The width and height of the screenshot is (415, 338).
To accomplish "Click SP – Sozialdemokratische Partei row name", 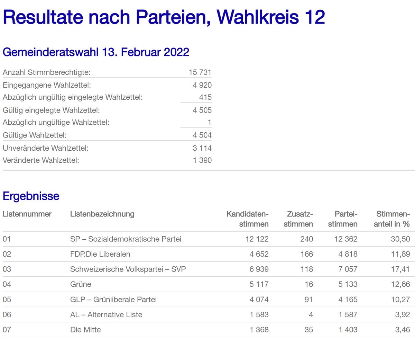I will click(x=126, y=239).
